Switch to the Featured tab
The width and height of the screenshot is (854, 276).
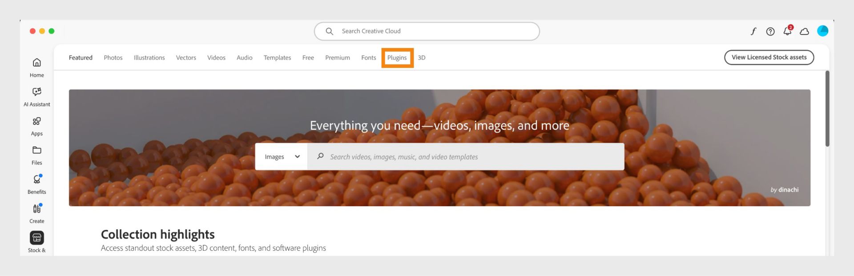(x=81, y=58)
